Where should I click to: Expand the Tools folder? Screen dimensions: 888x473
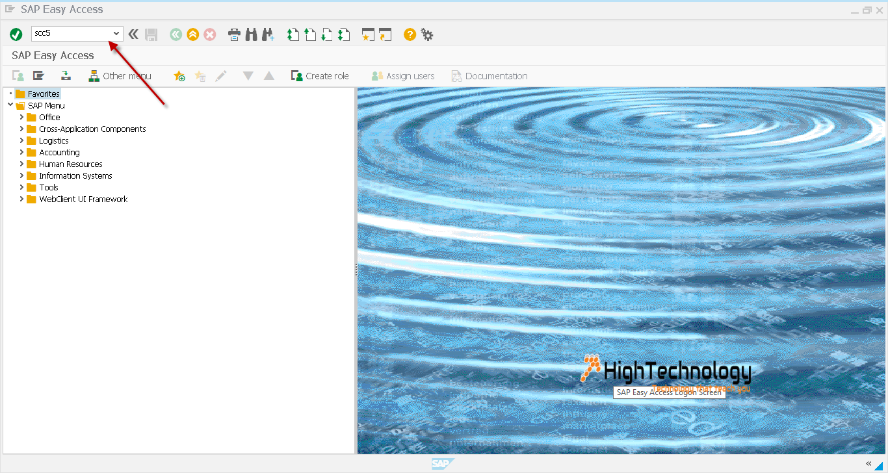pos(21,187)
